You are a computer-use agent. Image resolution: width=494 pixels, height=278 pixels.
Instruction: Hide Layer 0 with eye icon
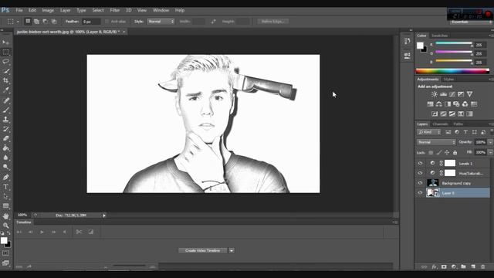420,192
